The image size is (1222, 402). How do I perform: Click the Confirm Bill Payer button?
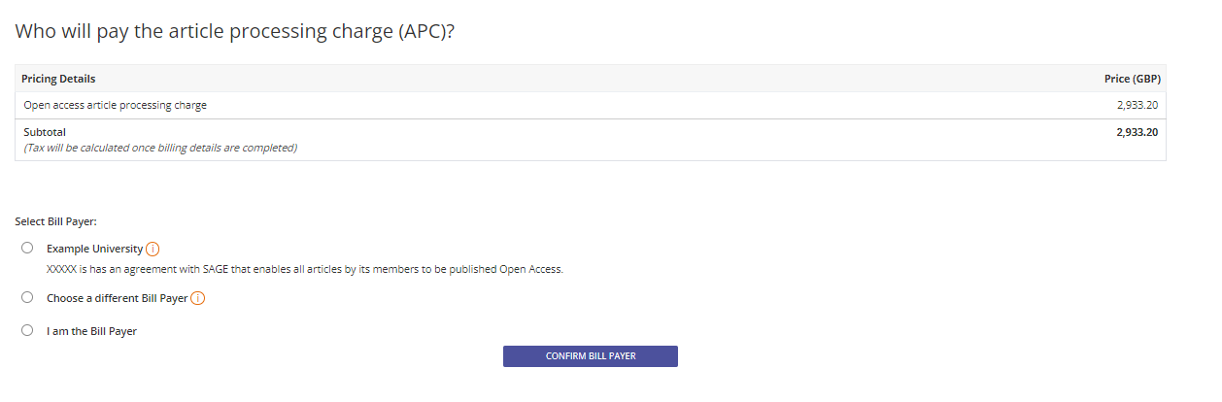tap(591, 356)
